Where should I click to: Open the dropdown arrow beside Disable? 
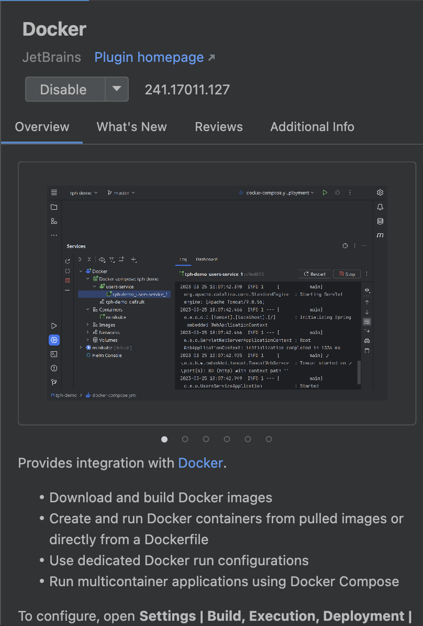(117, 89)
